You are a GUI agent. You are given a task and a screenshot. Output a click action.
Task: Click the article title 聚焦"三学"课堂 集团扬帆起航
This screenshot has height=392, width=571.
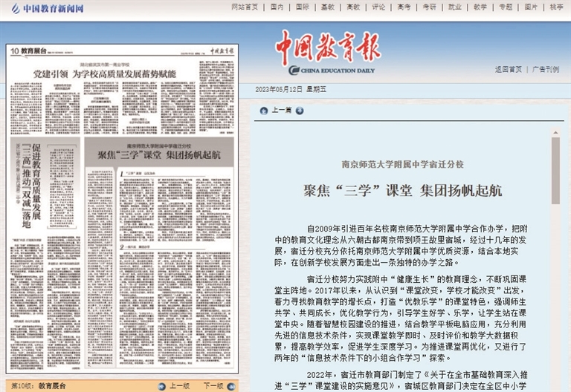coord(403,191)
